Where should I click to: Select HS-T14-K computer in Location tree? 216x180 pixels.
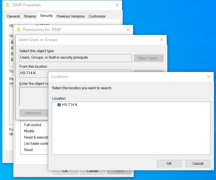pos(70,105)
